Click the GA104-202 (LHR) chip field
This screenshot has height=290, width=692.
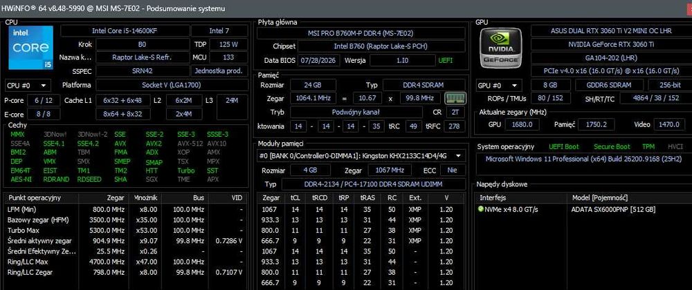click(611, 57)
